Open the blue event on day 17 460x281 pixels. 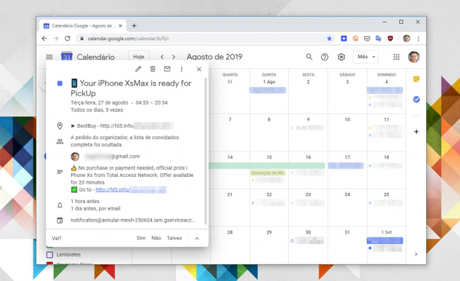point(346,165)
